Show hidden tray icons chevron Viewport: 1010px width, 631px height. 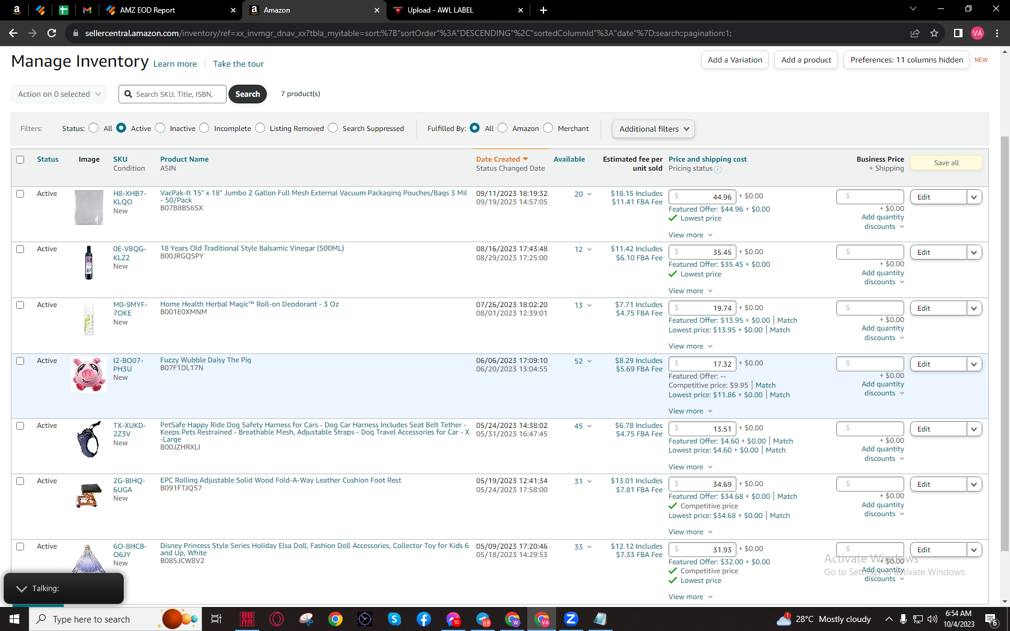[889, 619]
